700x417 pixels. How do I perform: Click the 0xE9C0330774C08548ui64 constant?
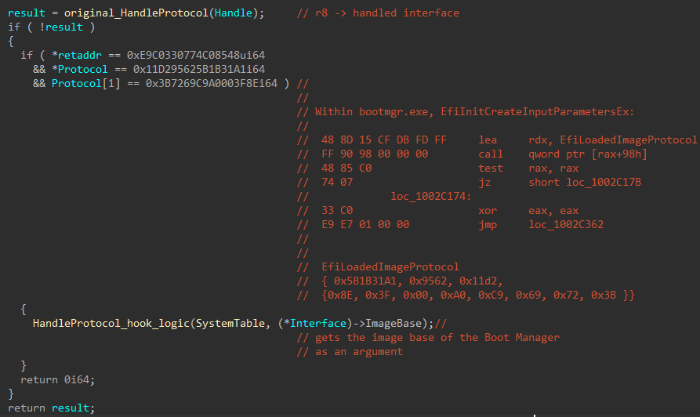pyautogui.click(x=196, y=56)
